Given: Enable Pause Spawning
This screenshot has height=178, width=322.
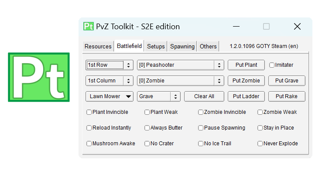Looking at the screenshot, I should point(201,128).
